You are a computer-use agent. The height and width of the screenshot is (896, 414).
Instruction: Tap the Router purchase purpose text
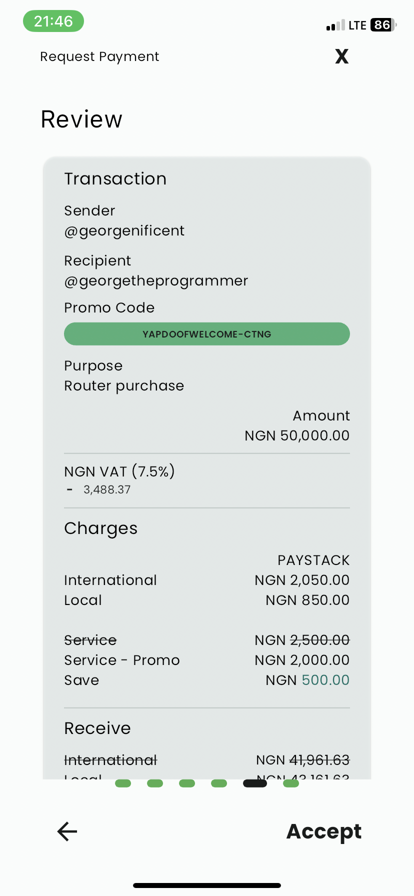click(x=124, y=385)
